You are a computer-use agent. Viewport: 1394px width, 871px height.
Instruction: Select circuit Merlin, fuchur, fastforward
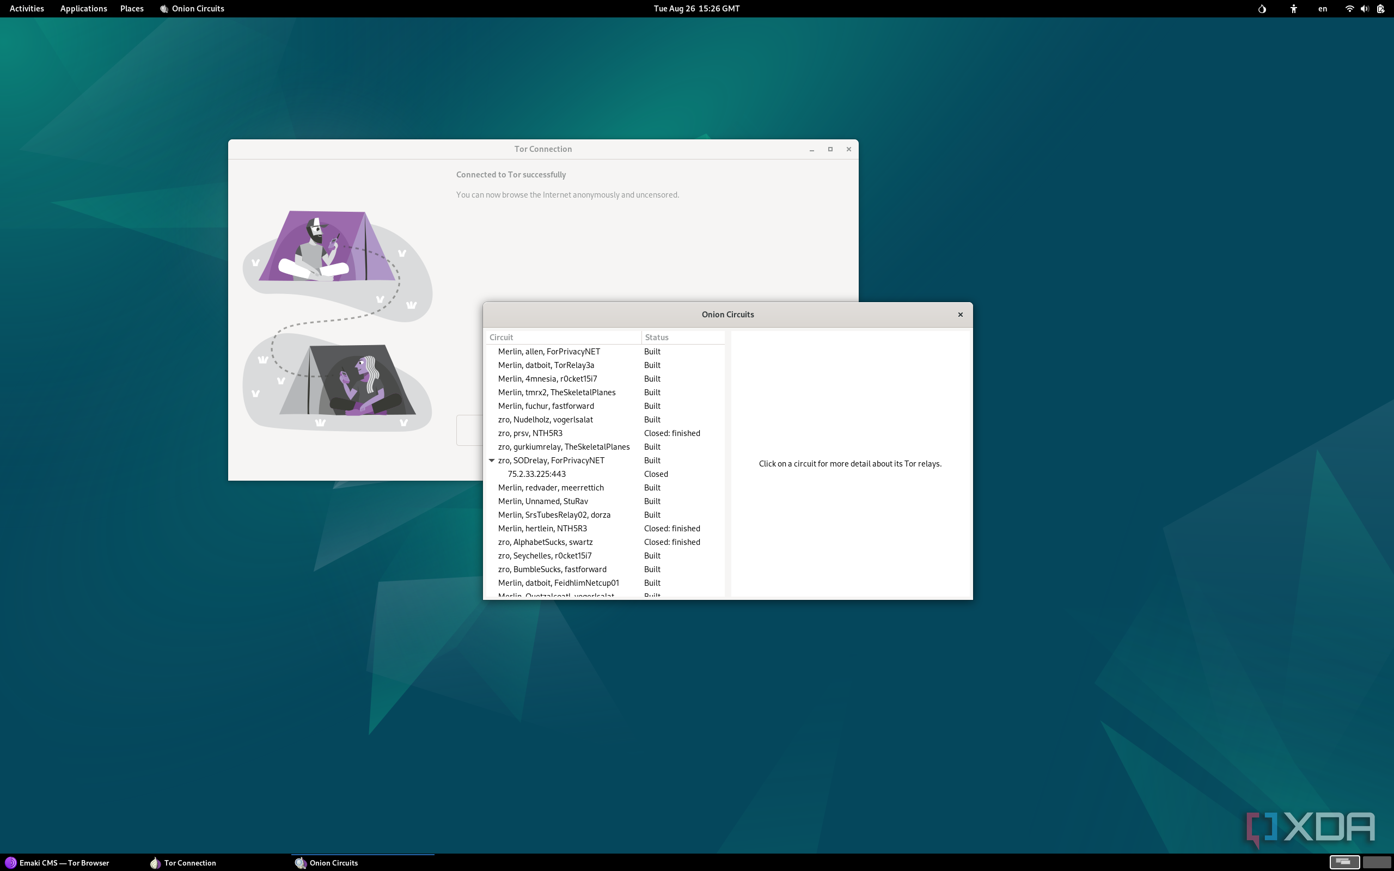click(x=605, y=406)
